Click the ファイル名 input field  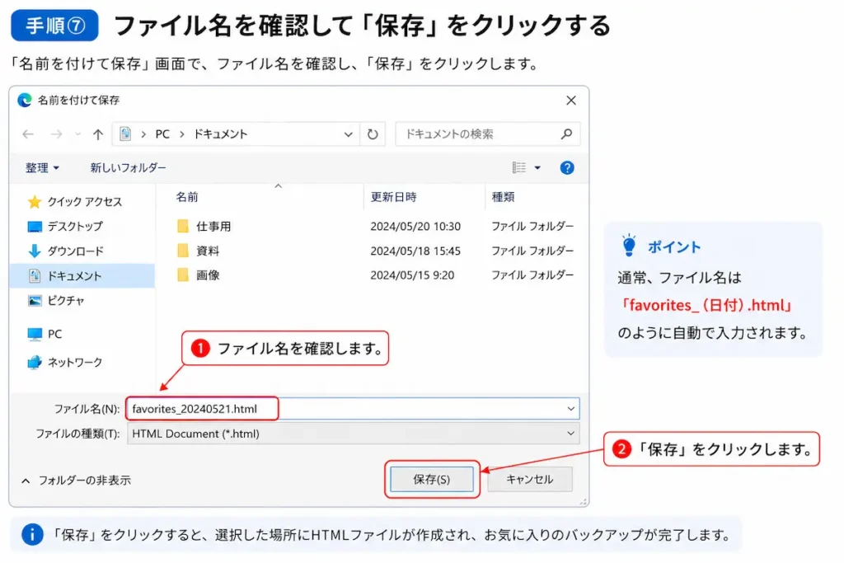click(353, 409)
